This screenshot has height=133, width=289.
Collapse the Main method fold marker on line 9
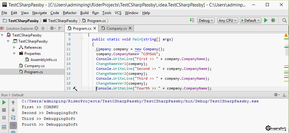tap(82, 39)
